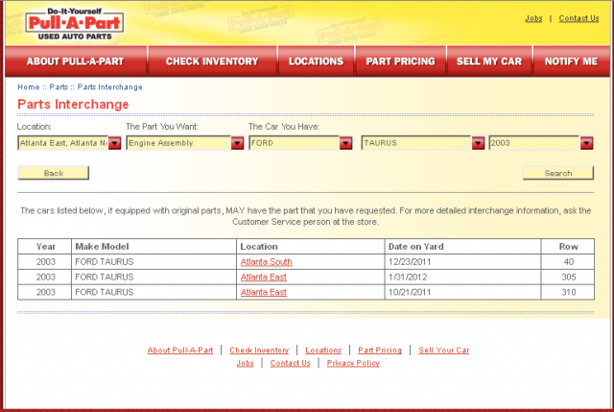Open Atlanta East link dated 1/31/2012
The image size is (614, 412).
click(x=264, y=278)
